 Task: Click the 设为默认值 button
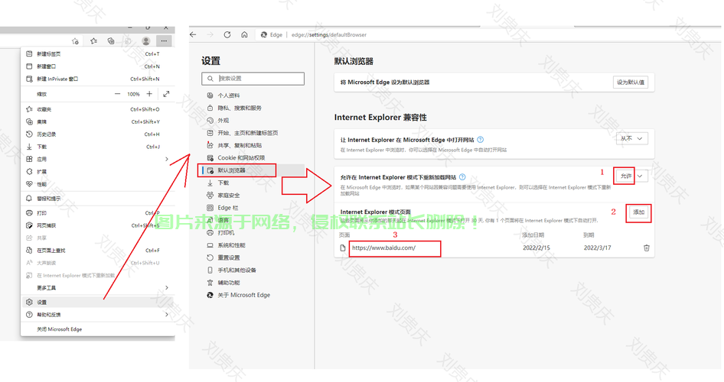tap(631, 83)
